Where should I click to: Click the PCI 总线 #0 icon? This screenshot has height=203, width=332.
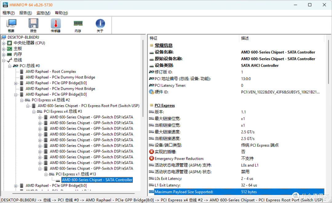(15, 66)
